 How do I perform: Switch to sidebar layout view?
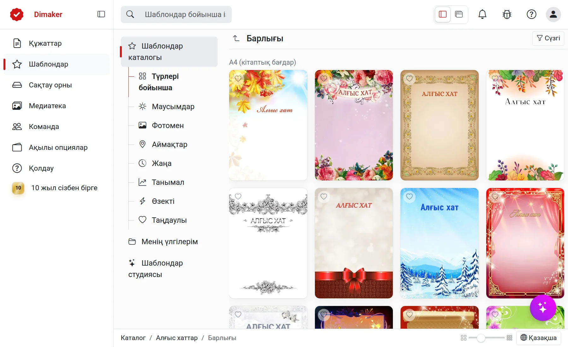pyautogui.click(x=443, y=14)
